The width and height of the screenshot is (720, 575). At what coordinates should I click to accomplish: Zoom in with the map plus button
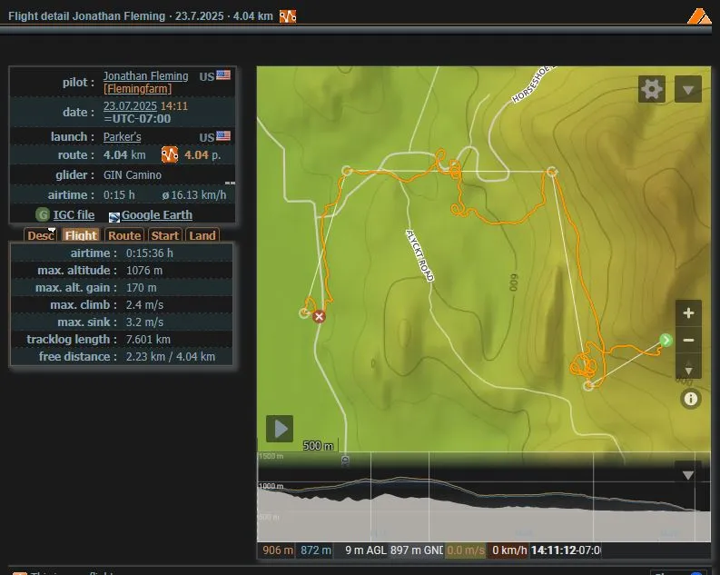point(688,313)
